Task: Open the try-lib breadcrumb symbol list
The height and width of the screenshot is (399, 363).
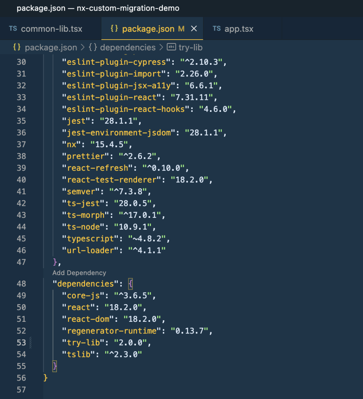Action: pyautogui.click(x=190, y=47)
